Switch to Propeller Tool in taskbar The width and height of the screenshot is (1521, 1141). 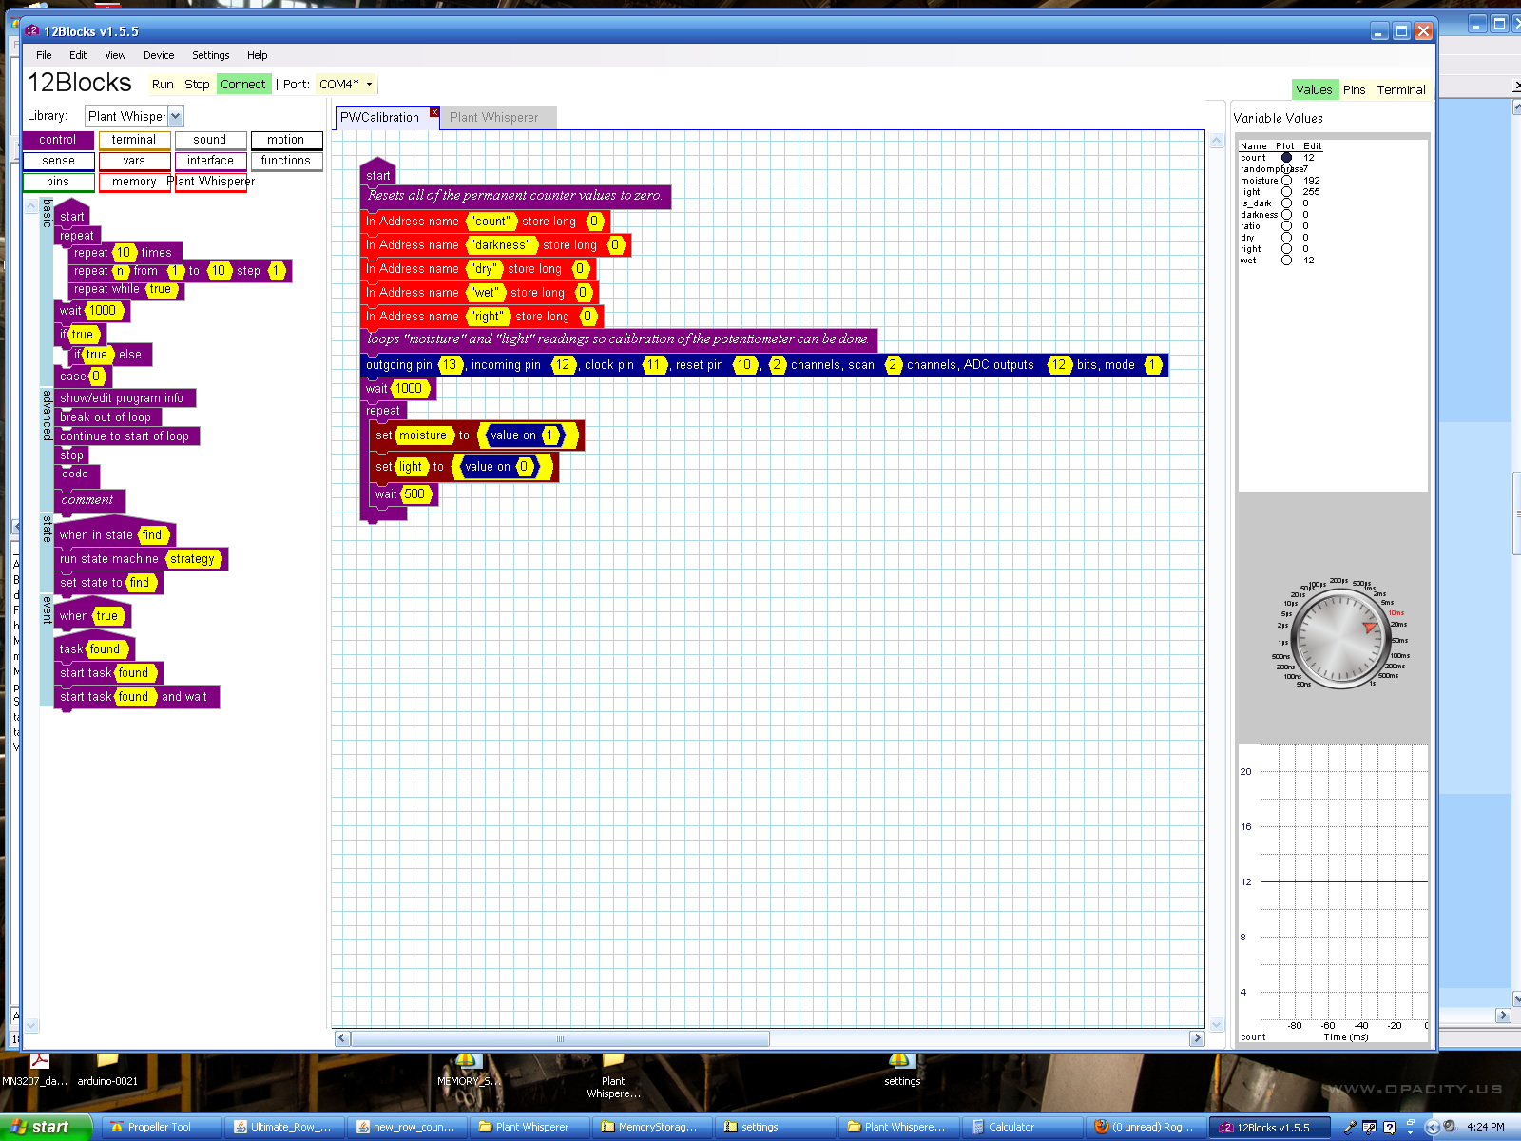161,1127
